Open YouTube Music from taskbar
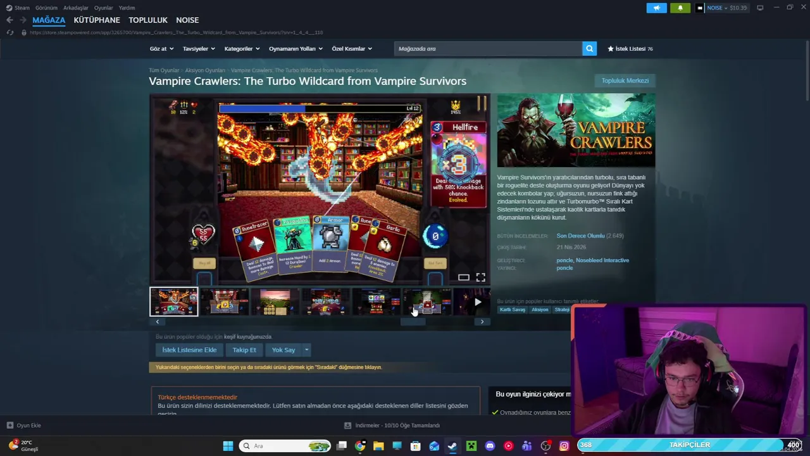Viewport: 810px width, 456px height. pyautogui.click(x=508, y=446)
